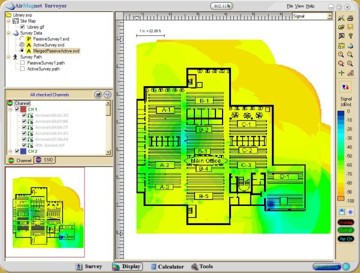Click the blue dot icon below signal legend
The image size is (360, 273).
(350, 212)
